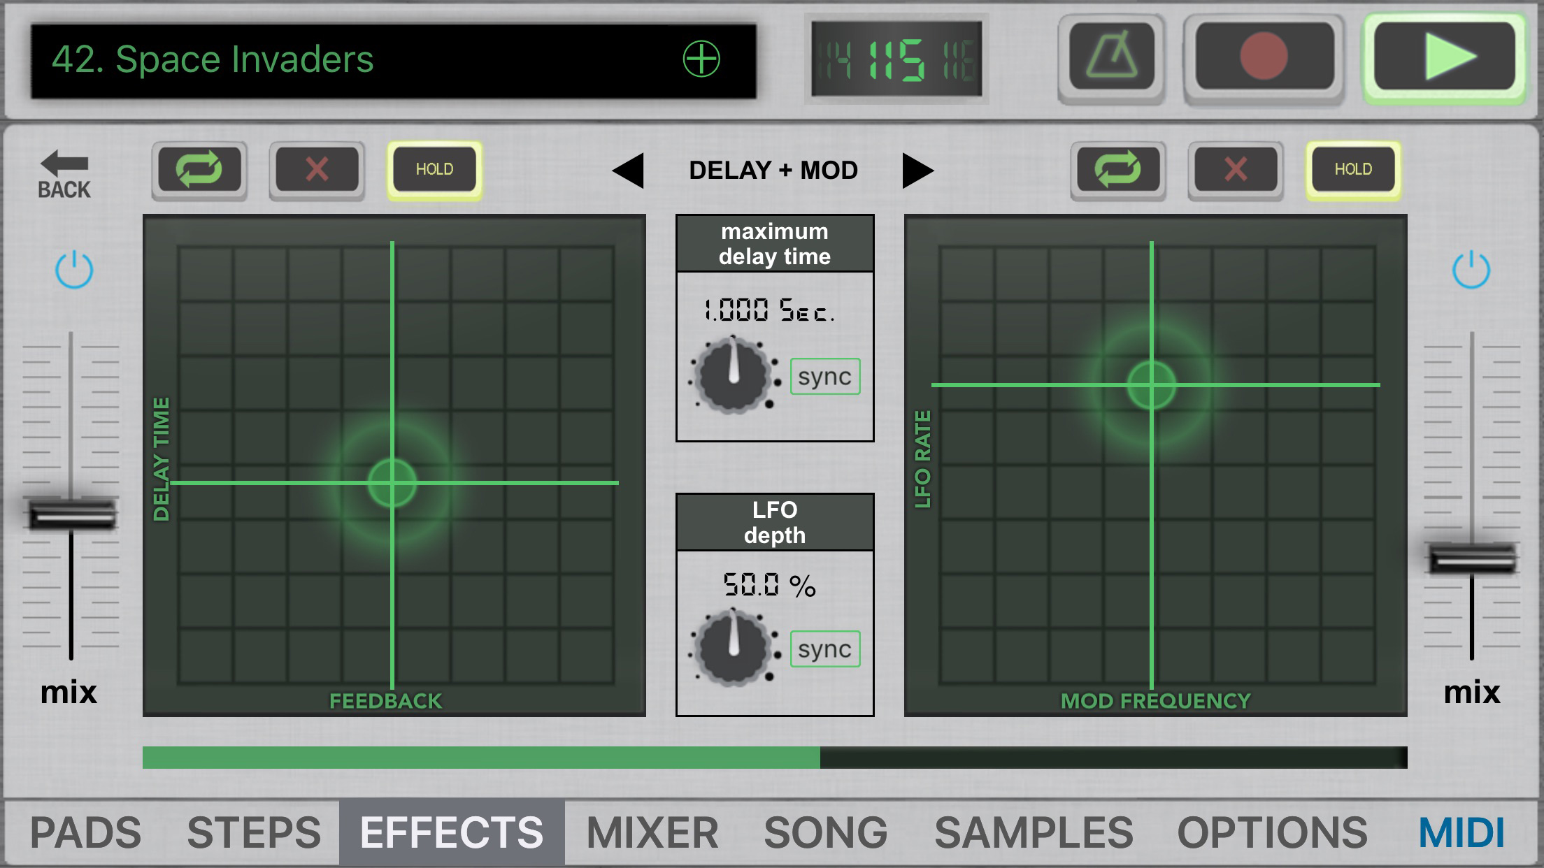Click the right pad loop icon

(1117, 170)
